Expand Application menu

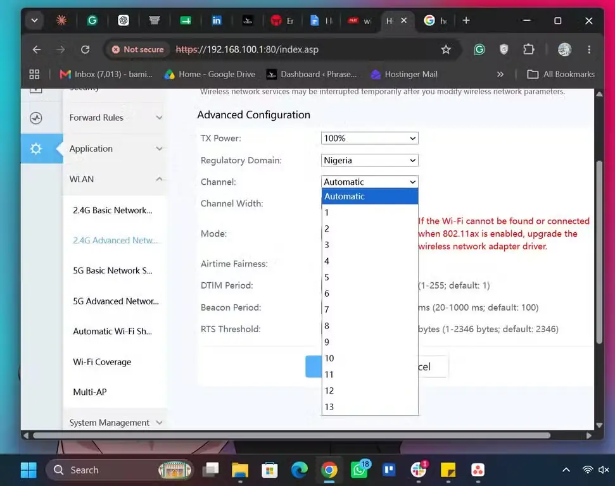pyautogui.click(x=116, y=149)
